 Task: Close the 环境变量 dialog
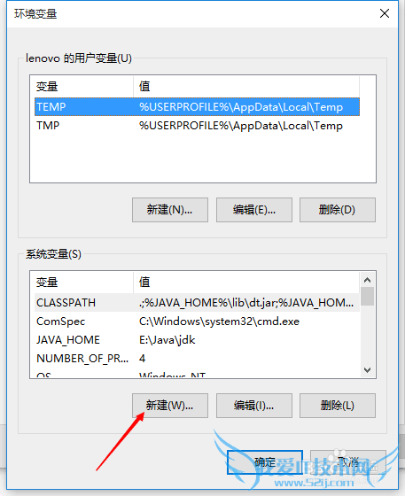coord(385,13)
